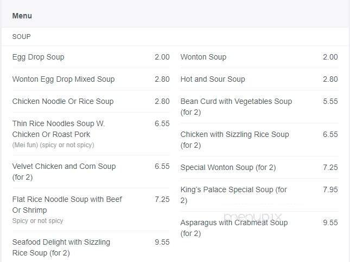
Task: Click the 7.95 King's Palace soup price
Action: [x=330, y=189]
